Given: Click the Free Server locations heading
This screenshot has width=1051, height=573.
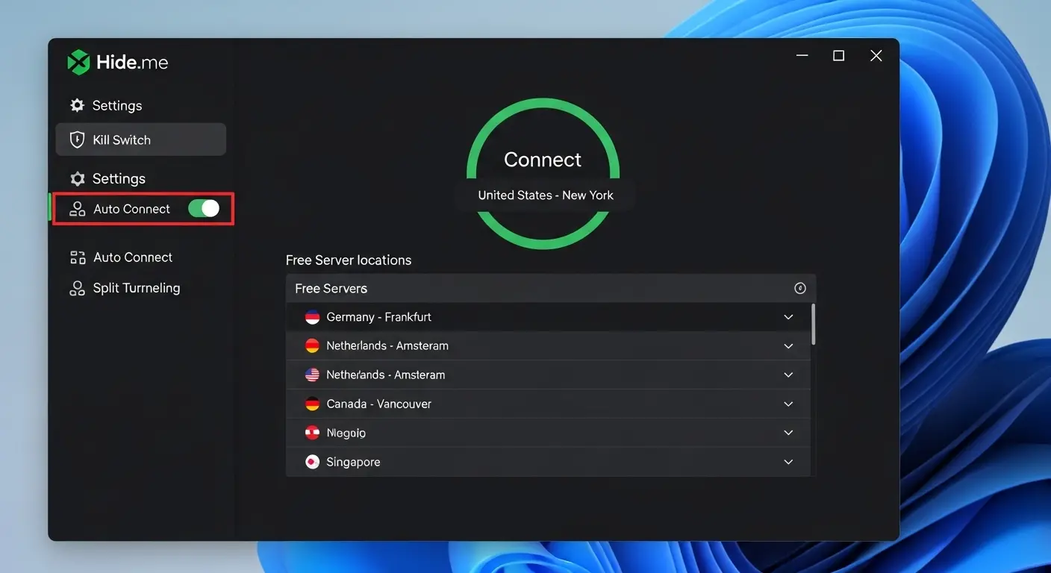Looking at the screenshot, I should click(x=349, y=260).
